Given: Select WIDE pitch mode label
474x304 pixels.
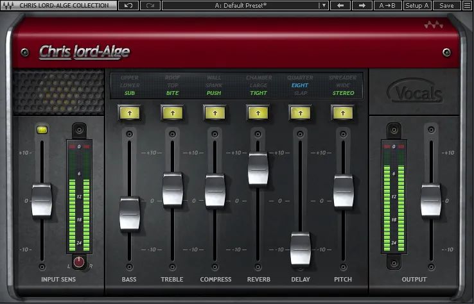Looking at the screenshot, I should pyautogui.click(x=343, y=85).
